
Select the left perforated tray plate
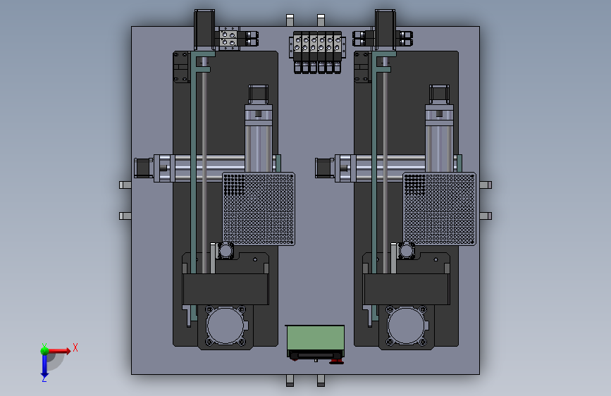click(x=259, y=209)
